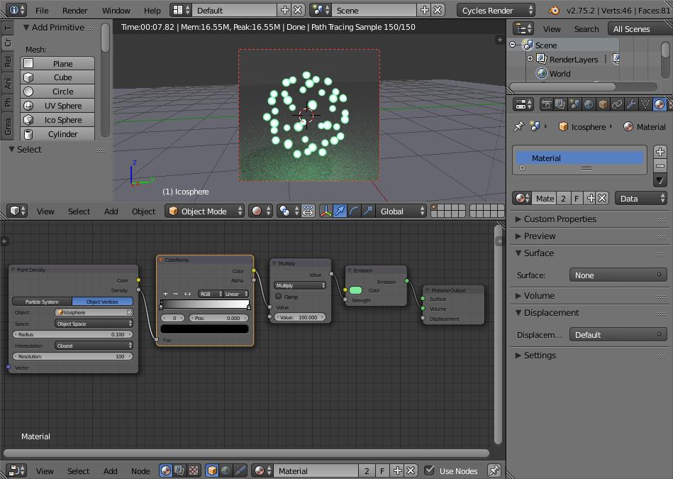
Task: Click the translate manipulator arrow icon
Action: coord(340,211)
